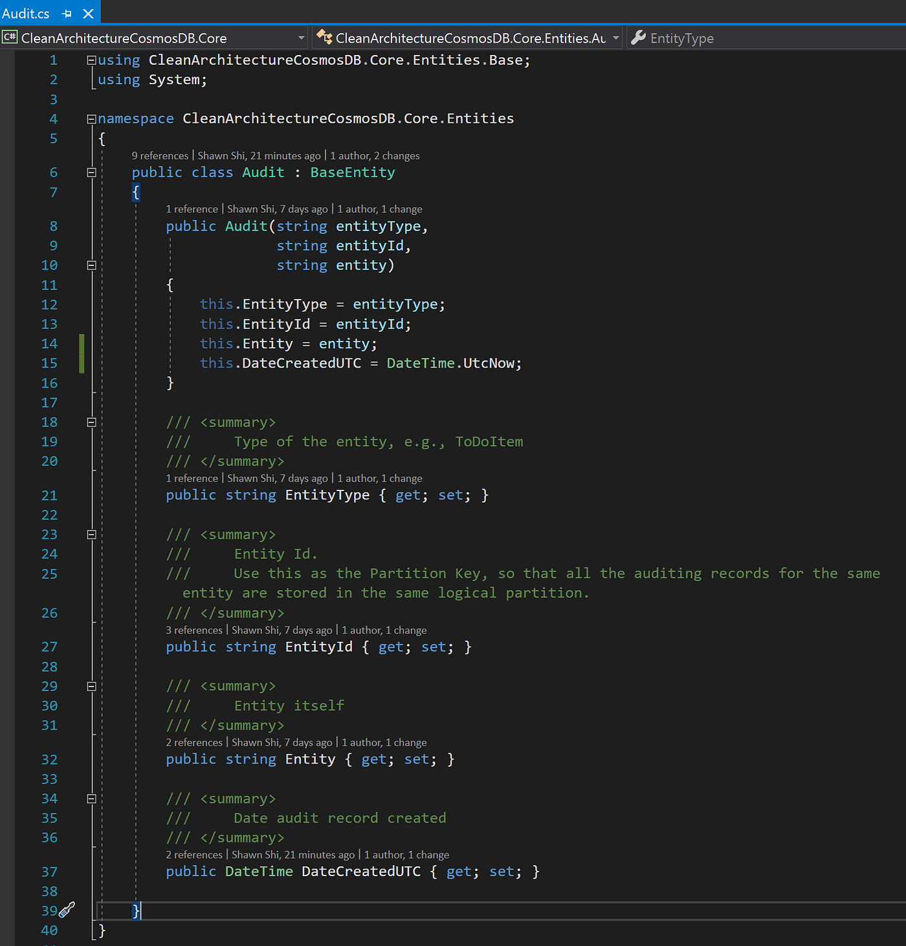The height and width of the screenshot is (946, 906).
Task: Collapse the using directives outlining box
Action: [x=91, y=60]
